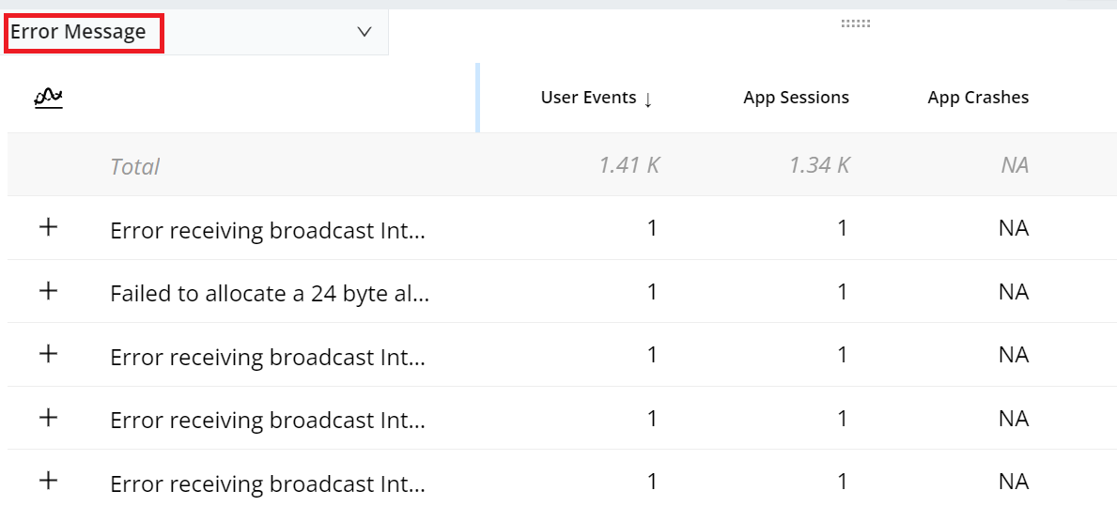Select the Failed to allocate a 24 byte message
1117x506 pixels.
[269, 294]
